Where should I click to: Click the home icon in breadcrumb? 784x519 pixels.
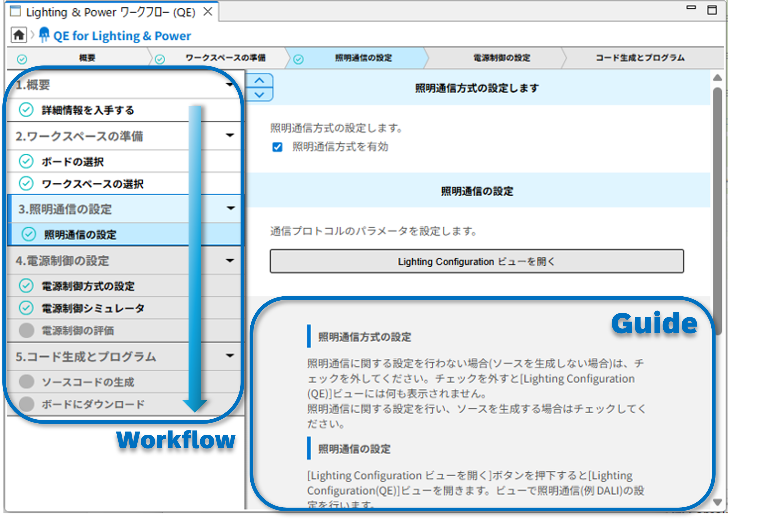click(19, 35)
